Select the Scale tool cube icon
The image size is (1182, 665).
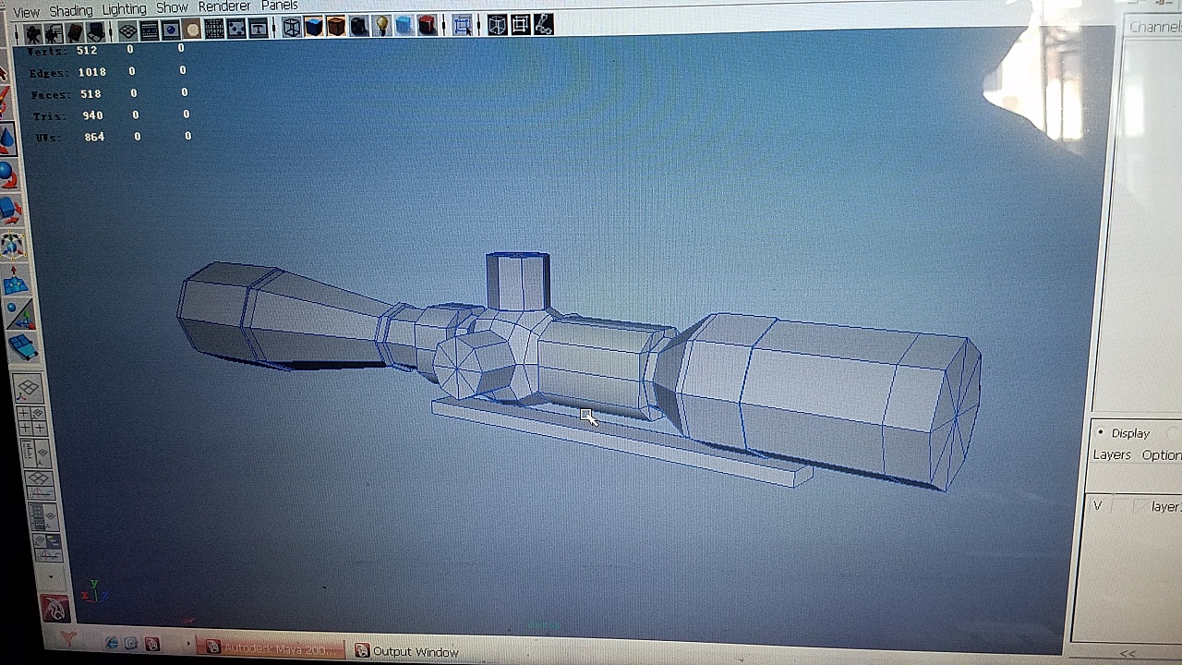tap(10, 210)
